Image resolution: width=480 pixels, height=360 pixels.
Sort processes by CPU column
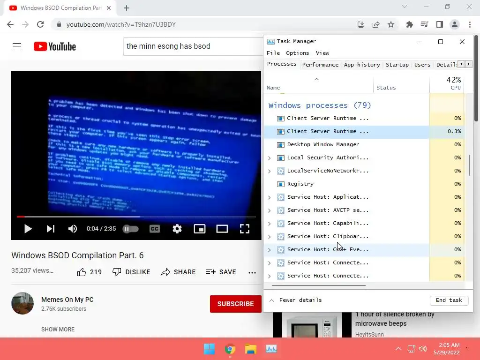pos(447,83)
